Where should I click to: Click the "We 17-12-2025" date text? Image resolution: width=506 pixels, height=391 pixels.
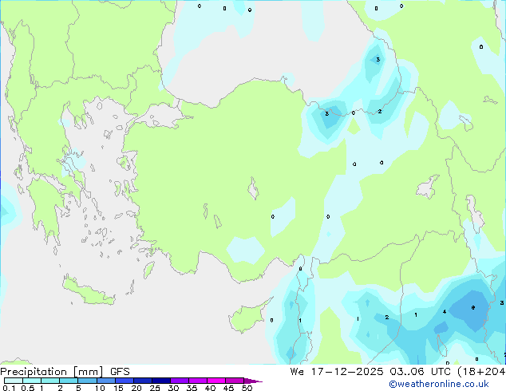pyautogui.click(x=337, y=372)
